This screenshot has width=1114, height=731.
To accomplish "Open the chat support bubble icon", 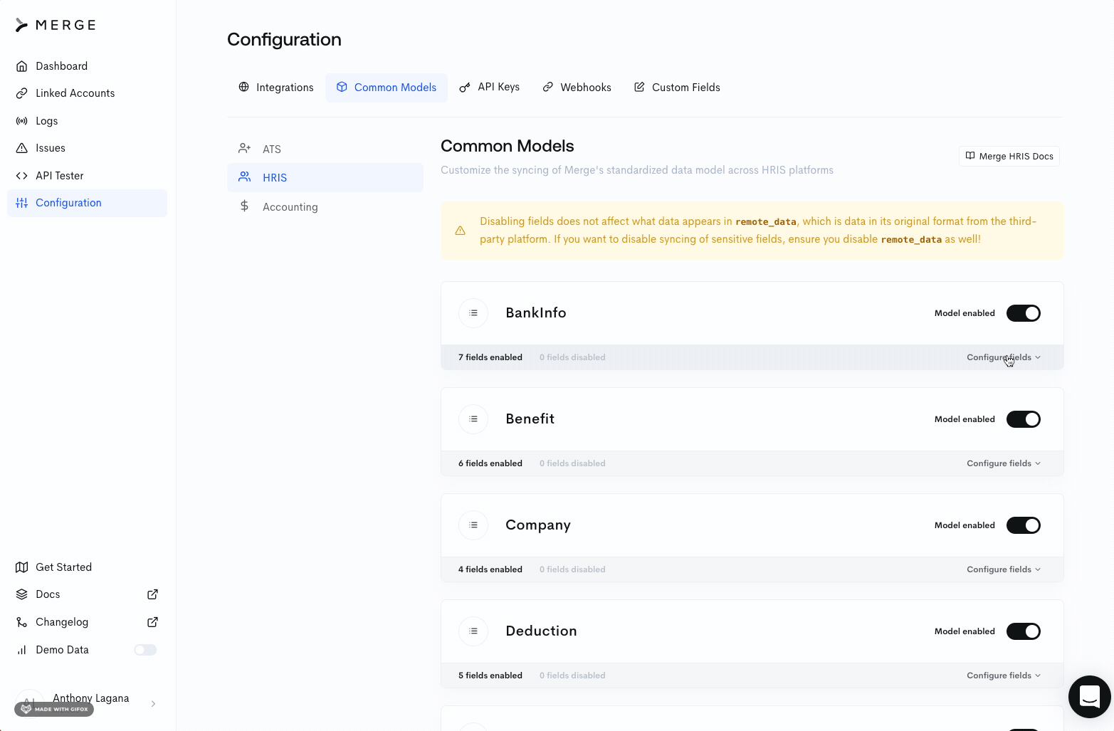I will click(1089, 697).
